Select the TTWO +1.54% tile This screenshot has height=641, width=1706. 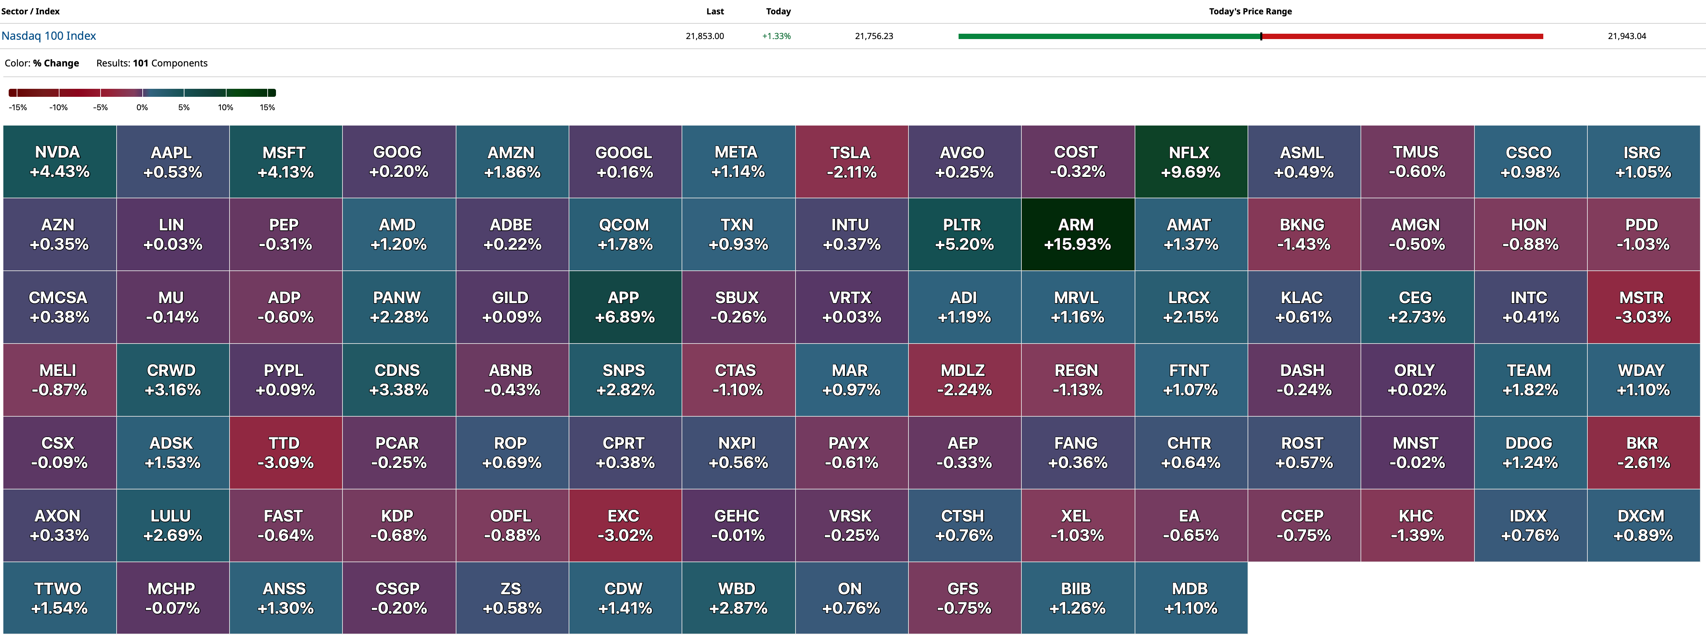pyautogui.click(x=59, y=598)
